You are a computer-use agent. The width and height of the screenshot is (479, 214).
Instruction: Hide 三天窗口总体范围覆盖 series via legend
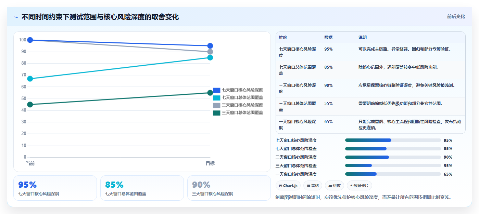click(238, 113)
